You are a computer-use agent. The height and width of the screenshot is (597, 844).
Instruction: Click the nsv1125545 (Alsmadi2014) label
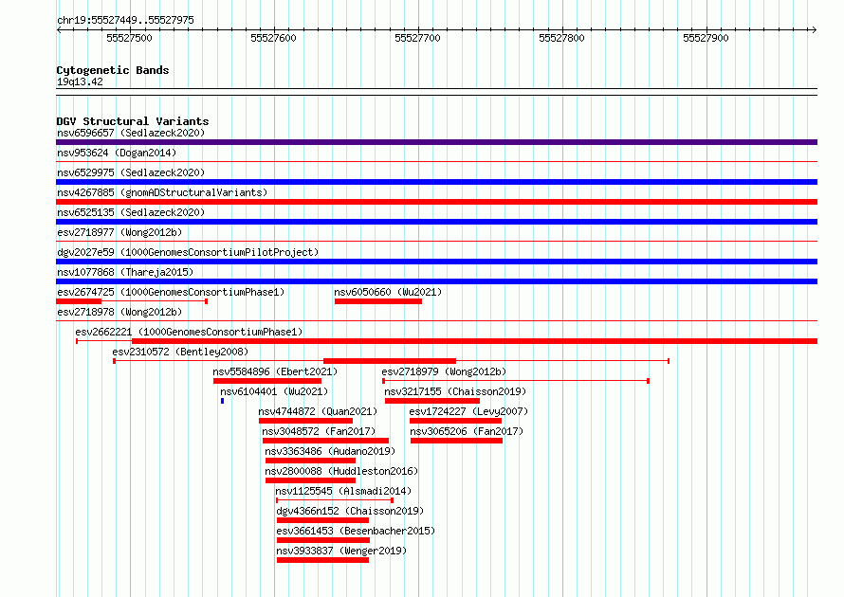click(x=343, y=491)
